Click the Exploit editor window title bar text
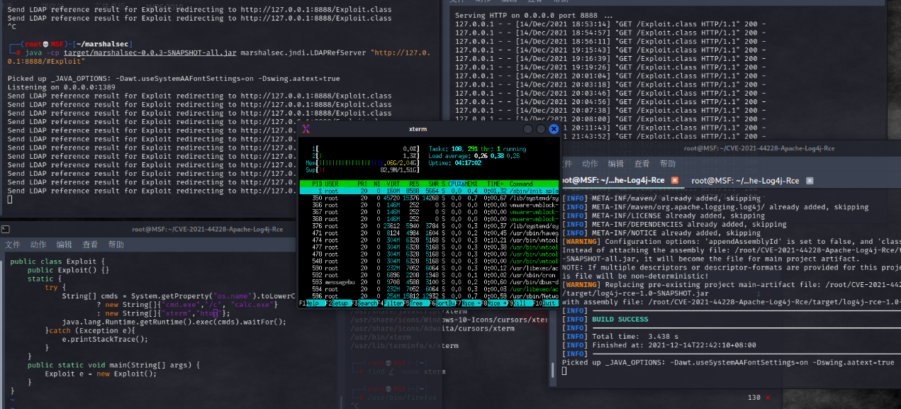The image size is (901, 409). pos(207,229)
